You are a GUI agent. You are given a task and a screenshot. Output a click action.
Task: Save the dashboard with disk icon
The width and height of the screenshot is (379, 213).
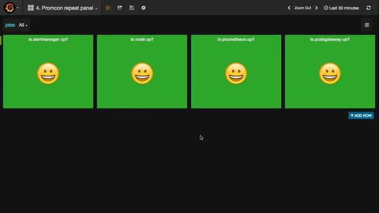131,8
